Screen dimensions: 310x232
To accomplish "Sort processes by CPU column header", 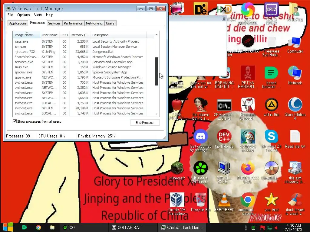I will [64, 35].
